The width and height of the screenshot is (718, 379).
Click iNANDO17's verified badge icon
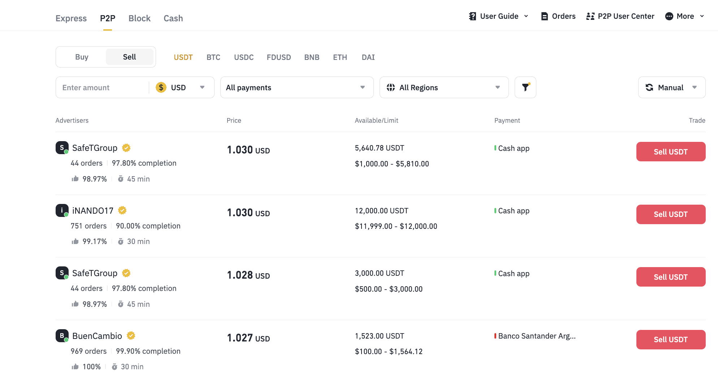click(x=122, y=210)
